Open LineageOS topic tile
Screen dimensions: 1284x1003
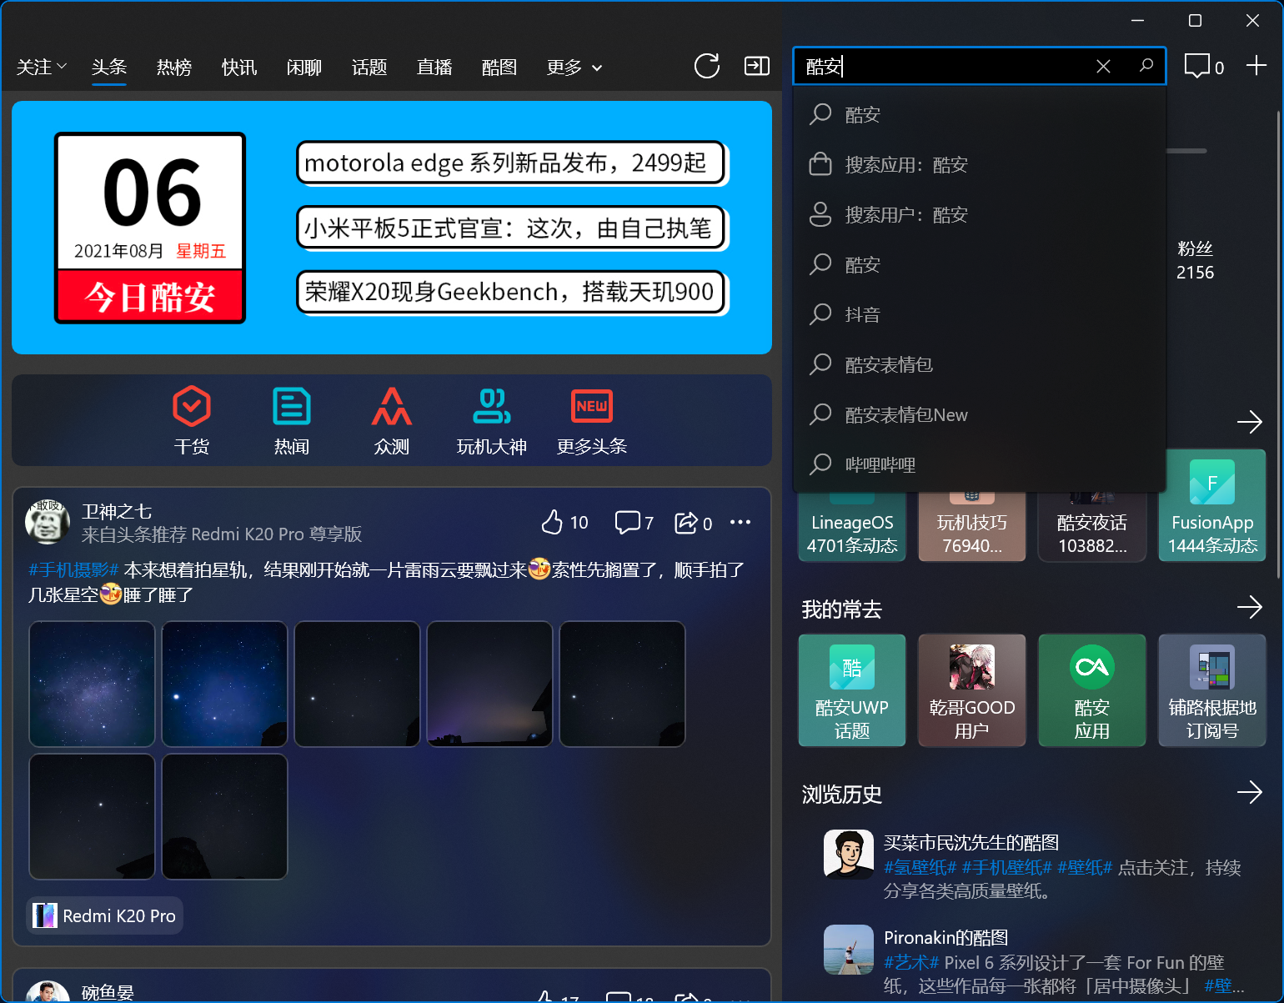[852, 526]
